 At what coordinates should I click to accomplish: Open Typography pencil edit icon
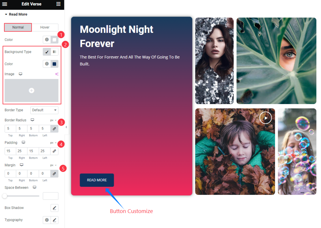[55, 220]
